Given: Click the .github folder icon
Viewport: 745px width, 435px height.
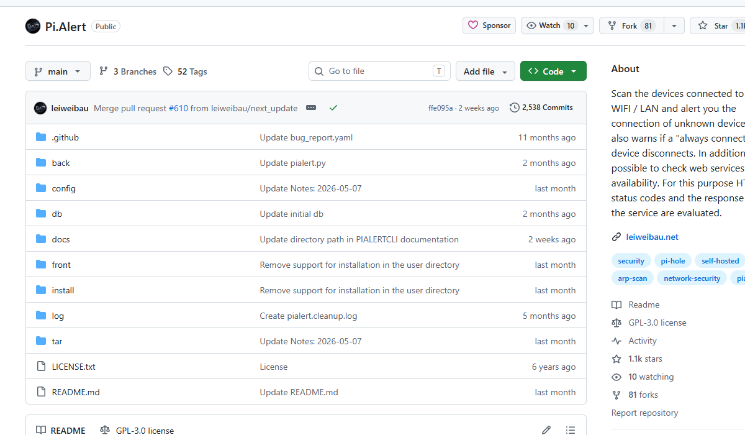Looking at the screenshot, I should [41, 137].
